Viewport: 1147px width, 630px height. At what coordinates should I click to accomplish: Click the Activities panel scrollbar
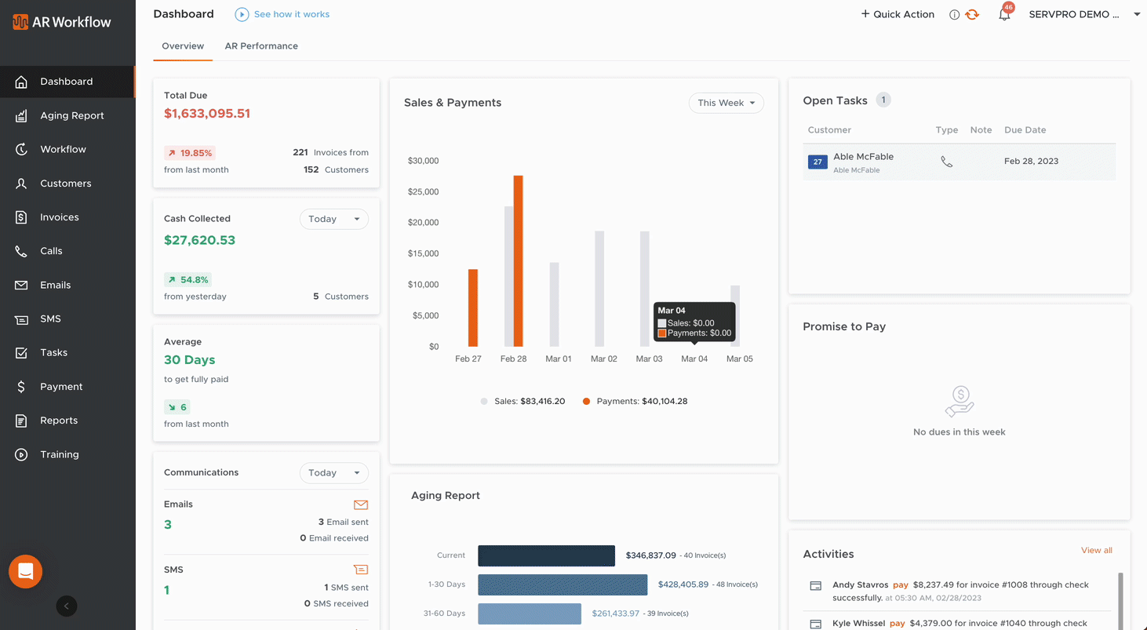click(1120, 600)
